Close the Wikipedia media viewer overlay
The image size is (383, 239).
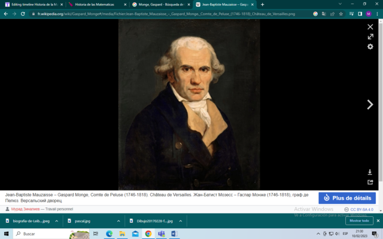[x=370, y=26]
